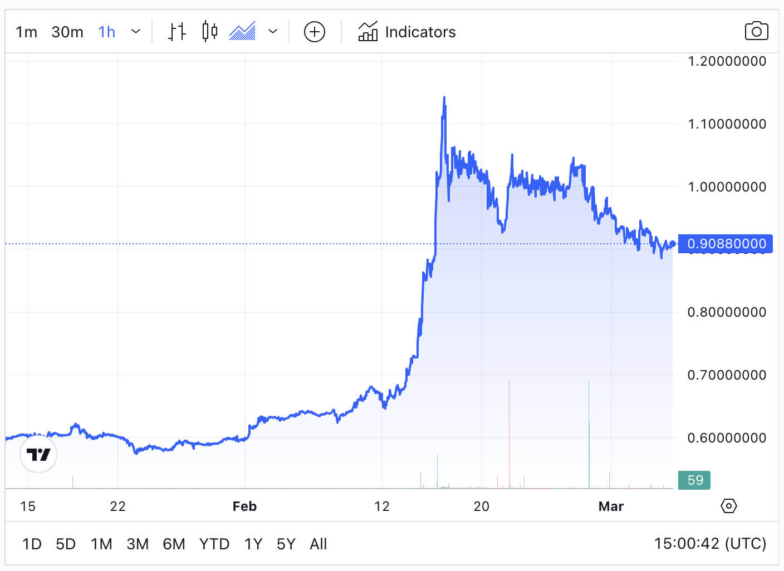Click the All range button

(x=318, y=544)
